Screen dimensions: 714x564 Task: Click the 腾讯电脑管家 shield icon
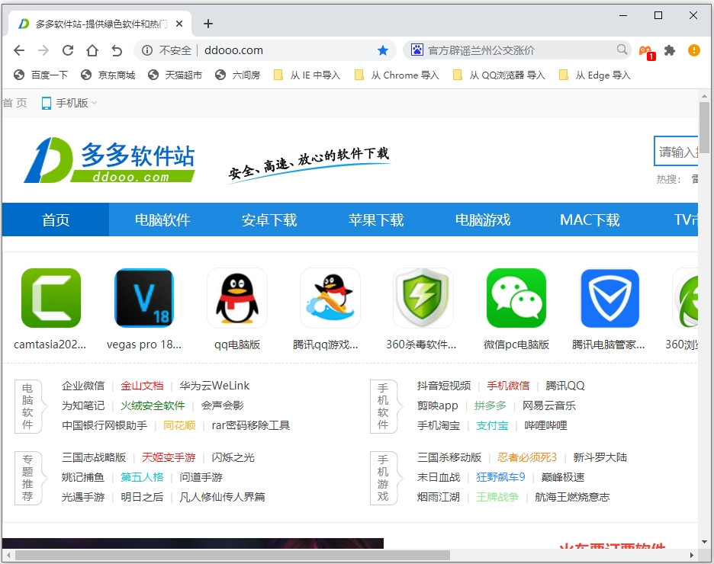coord(609,298)
